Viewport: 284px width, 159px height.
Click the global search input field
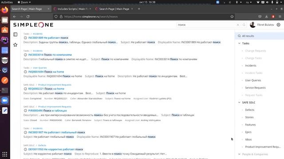coord(206,25)
